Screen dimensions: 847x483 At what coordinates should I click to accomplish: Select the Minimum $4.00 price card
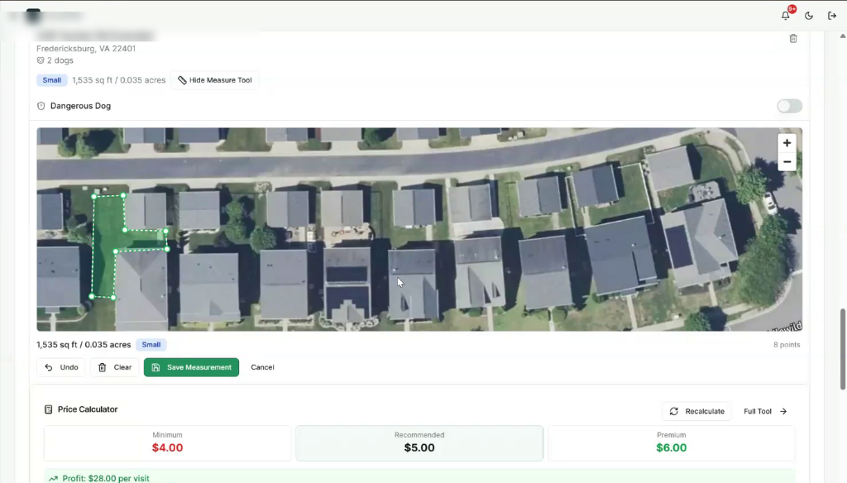click(x=167, y=443)
